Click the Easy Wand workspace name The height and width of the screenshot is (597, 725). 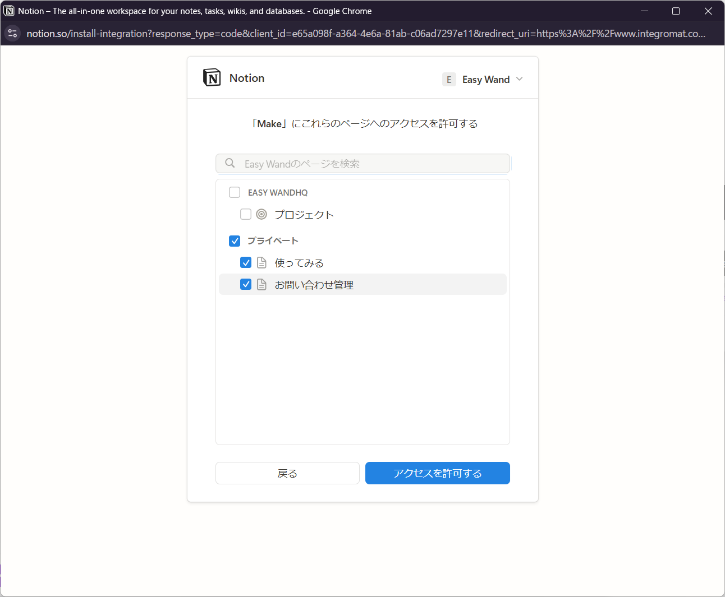click(486, 80)
